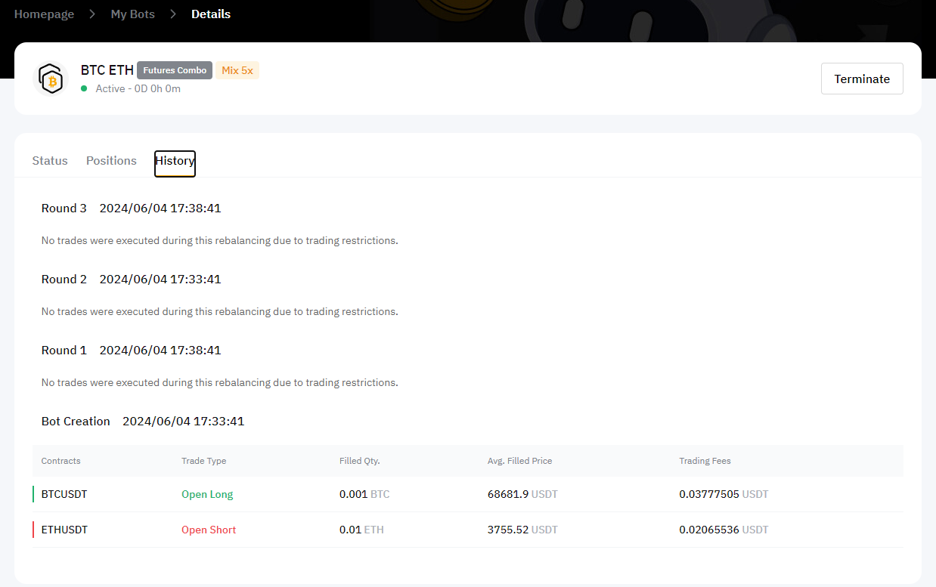Click the Futures Combo badge
This screenshot has width=936, height=587.
click(x=175, y=70)
